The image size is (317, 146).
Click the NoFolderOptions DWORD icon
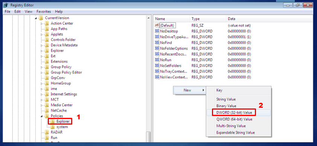click(157, 48)
